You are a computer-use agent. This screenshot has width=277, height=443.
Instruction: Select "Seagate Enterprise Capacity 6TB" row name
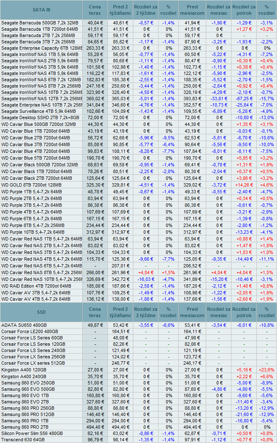click(x=42, y=48)
